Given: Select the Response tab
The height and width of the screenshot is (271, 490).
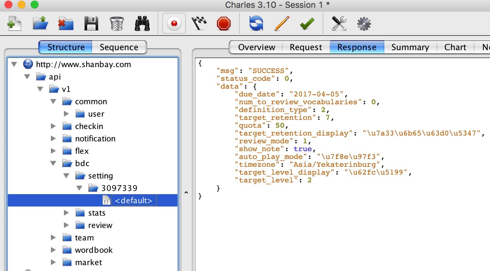Looking at the screenshot, I should 357,47.
